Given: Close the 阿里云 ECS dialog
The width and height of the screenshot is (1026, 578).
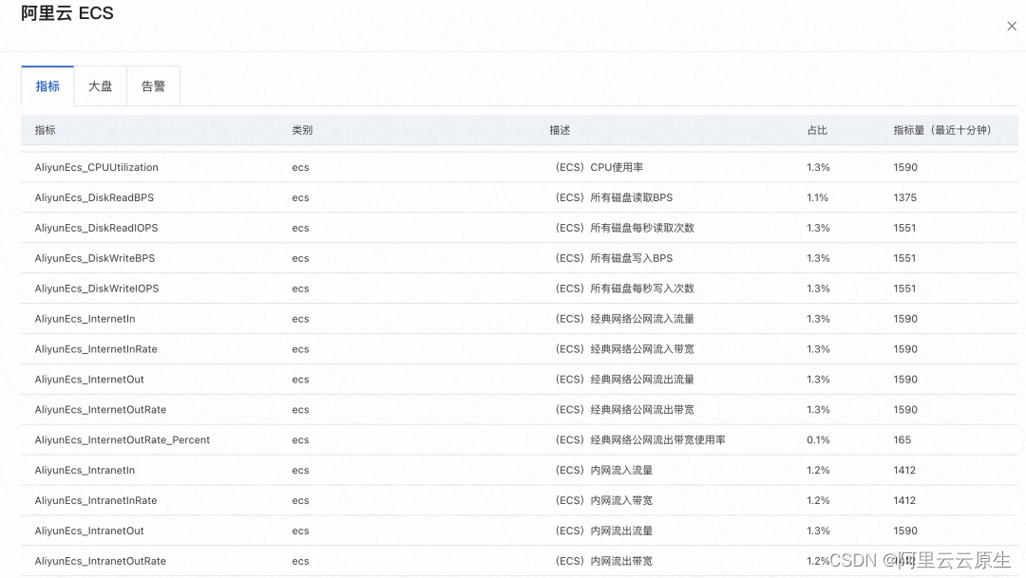Looking at the screenshot, I should [1011, 26].
